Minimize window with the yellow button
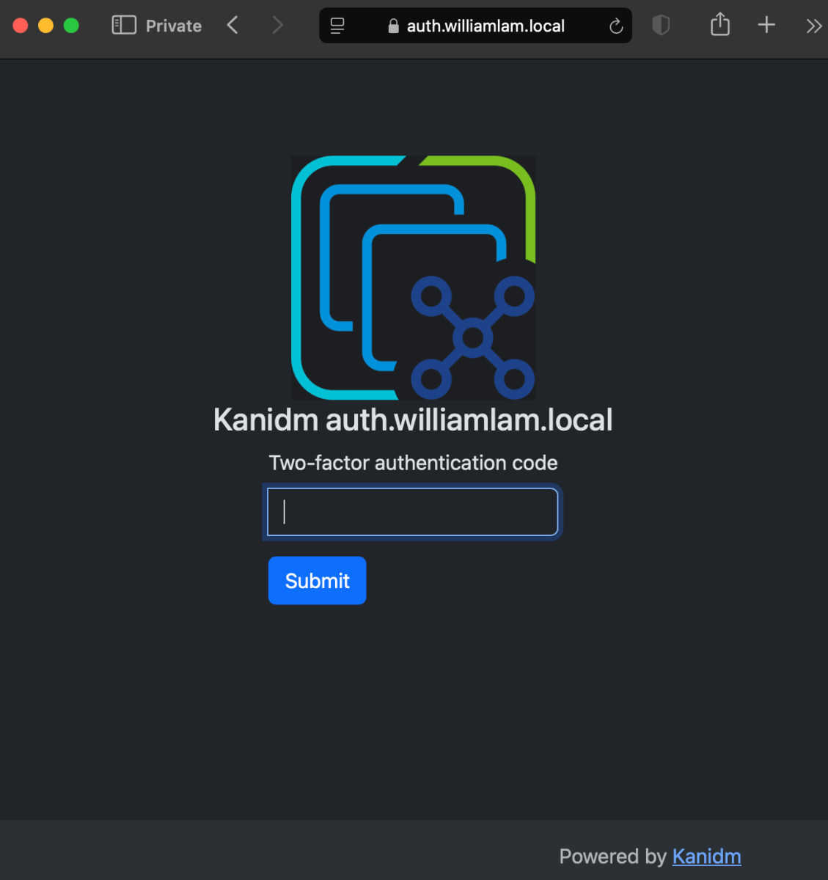This screenshot has width=828, height=880. [x=45, y=26]
